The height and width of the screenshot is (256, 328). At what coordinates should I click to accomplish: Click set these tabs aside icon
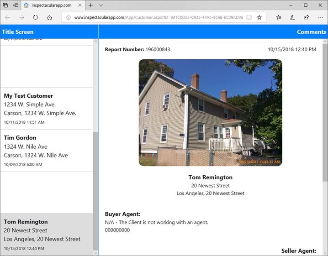pyautogui.click(x=16, y=5)
